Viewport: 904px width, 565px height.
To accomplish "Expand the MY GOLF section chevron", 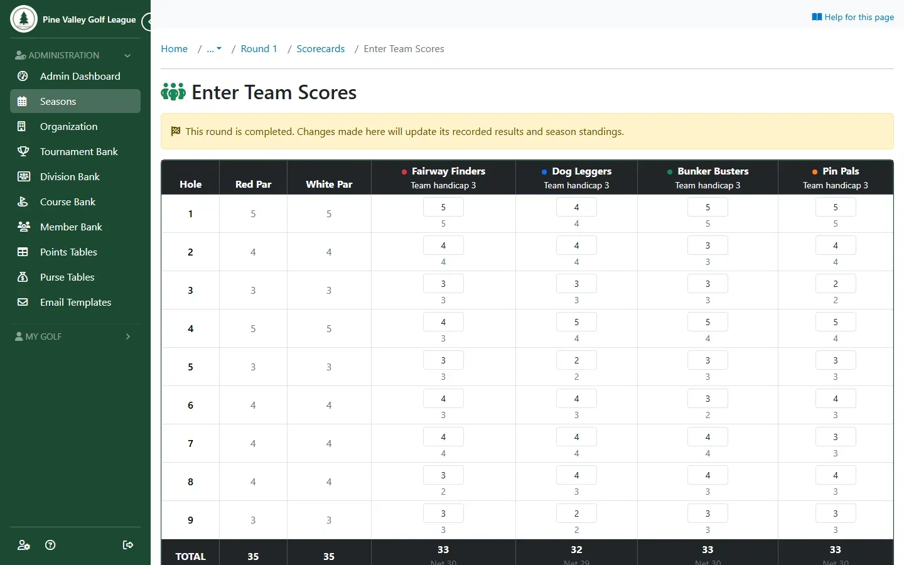I will tap(127, 336).
